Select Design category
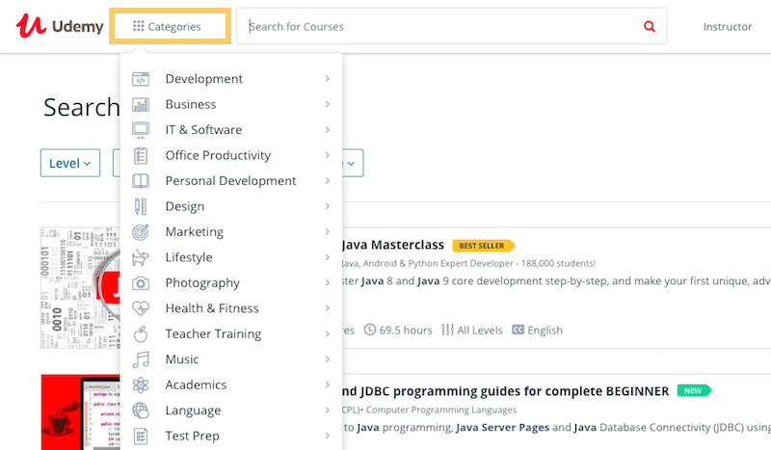This screenshot has width=771, height=450. pyautogui.click(x=231, y=206)
